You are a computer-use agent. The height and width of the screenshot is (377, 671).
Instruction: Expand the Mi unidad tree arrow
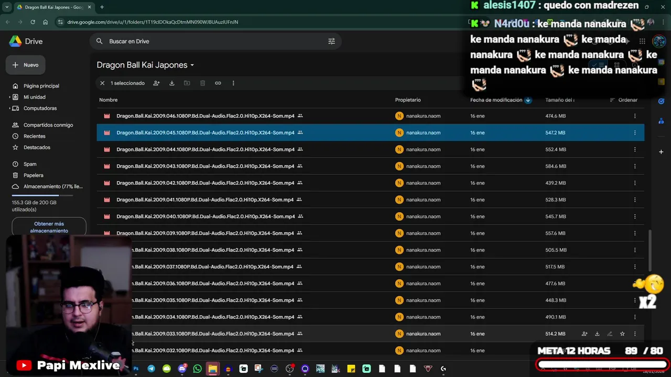10,97
